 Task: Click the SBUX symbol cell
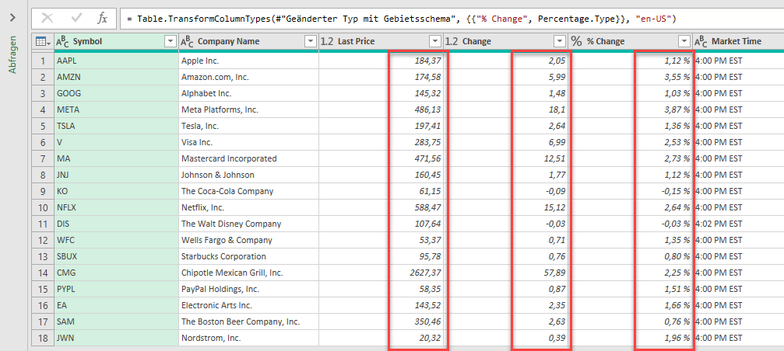117,256
